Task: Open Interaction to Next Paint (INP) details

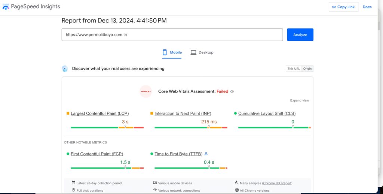Action: (x=183, y=113)
